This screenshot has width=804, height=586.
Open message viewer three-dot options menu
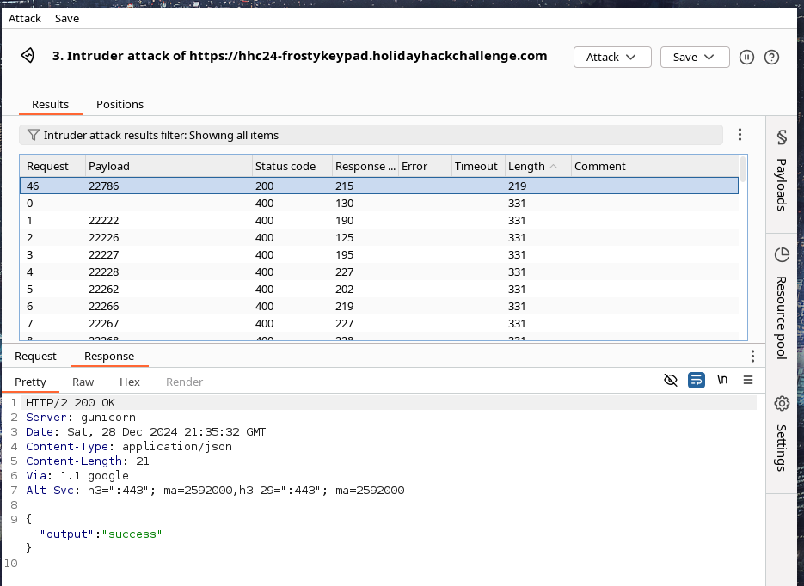coord(752,356)
